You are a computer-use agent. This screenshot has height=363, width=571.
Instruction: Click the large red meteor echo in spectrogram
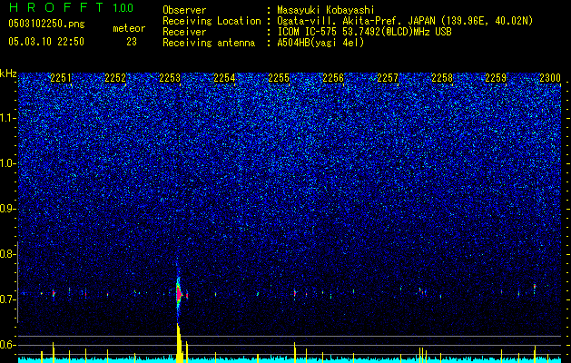179,293
